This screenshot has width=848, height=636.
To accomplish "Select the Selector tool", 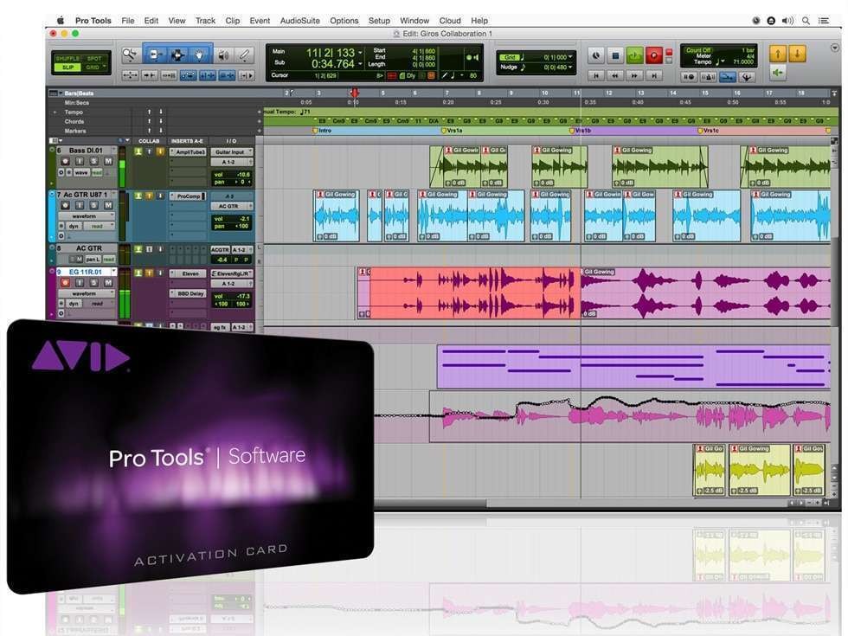I will pos(177,55).
